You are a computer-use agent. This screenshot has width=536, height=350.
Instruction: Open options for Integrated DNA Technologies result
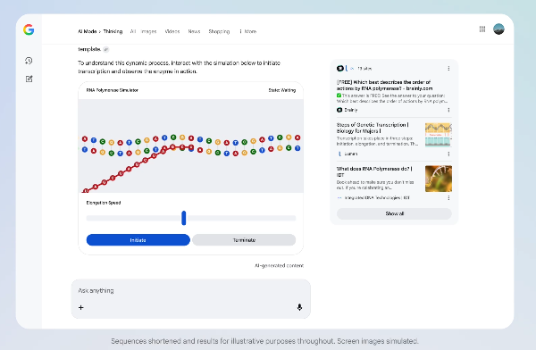coord(448,198)
